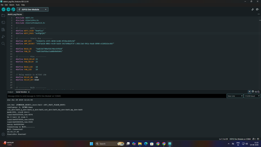This screenshot has height=147, width=261.
Task: Click the editor vertical scrollbar
Action: (260, 53)
